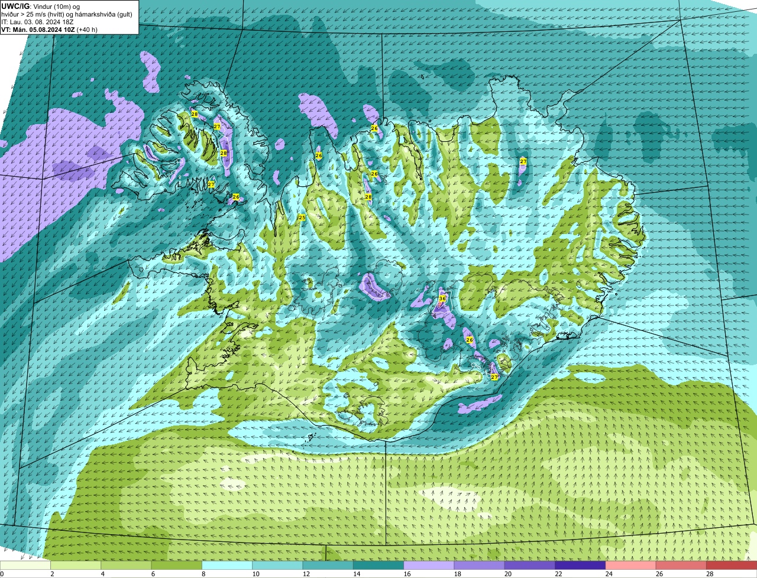Click the 'UWC/IG: Vindur (10m) og' title line
The width and height of the screenshot is (757, 578).
pyautogui.click(x=41, y=6)
